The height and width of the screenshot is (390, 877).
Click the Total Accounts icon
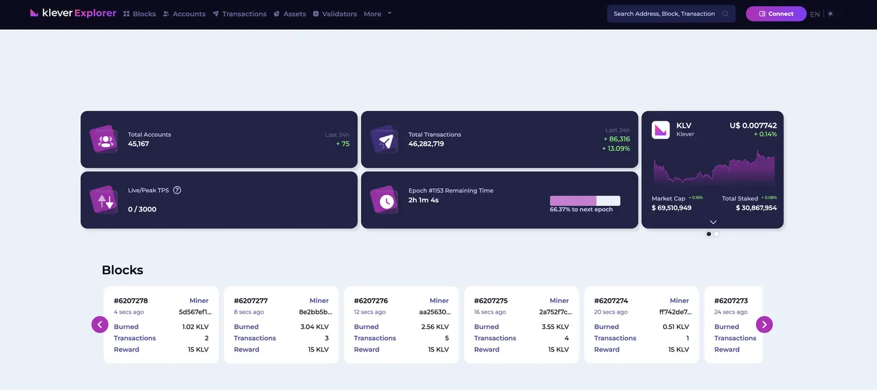(x=104, y=139)
